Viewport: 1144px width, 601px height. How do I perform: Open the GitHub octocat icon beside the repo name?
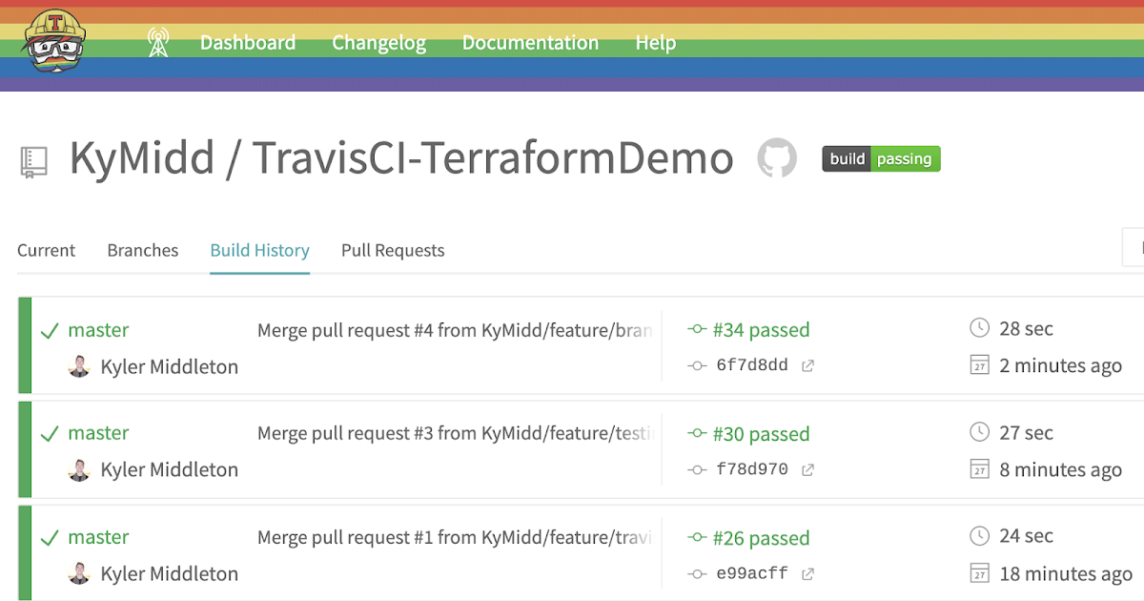(x=777, y=158)
